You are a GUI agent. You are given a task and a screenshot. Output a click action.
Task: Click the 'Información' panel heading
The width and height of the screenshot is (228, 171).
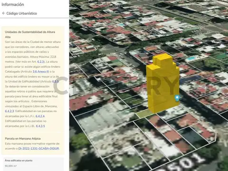tap(13, 4)
